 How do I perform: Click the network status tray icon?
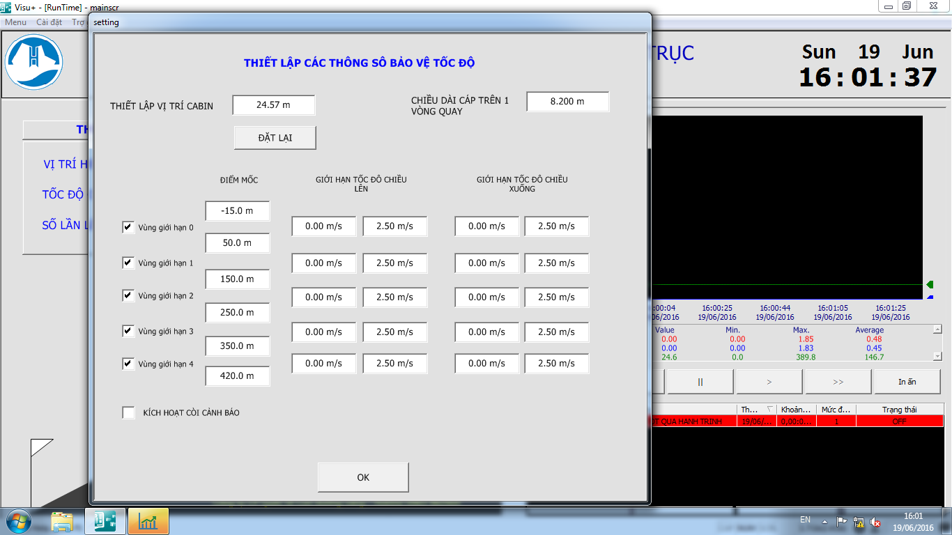click(x=859, y=522)
